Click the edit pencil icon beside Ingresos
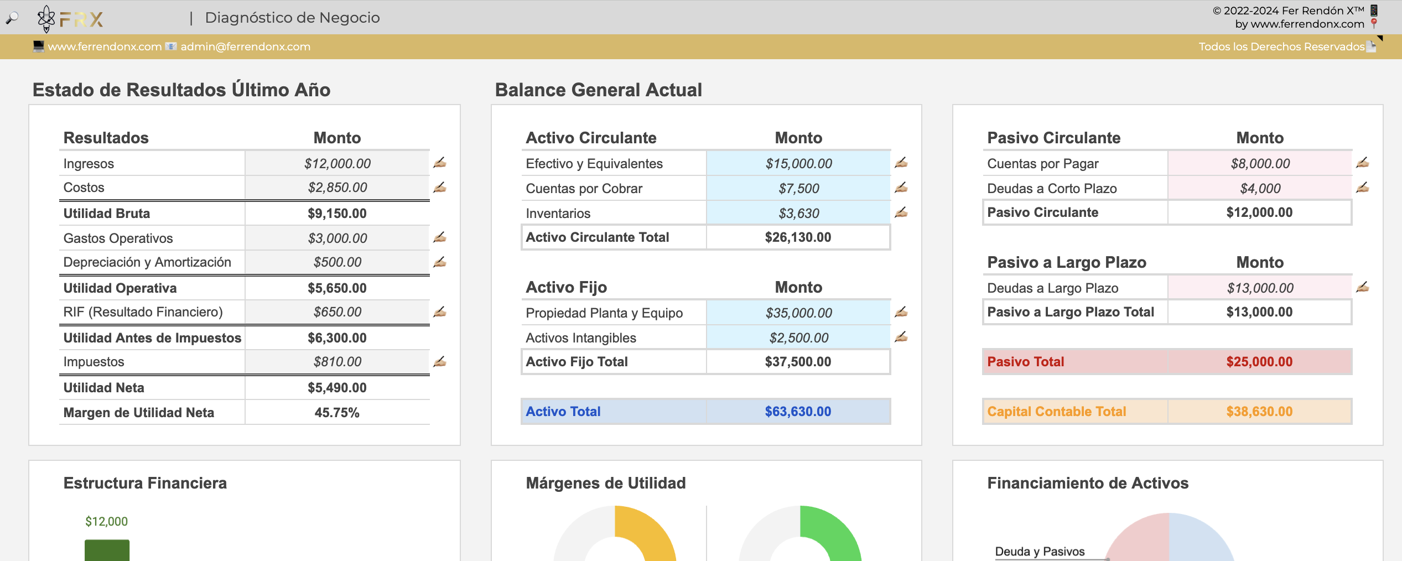Screen dimensions: 1402x561 coord(440,163)
